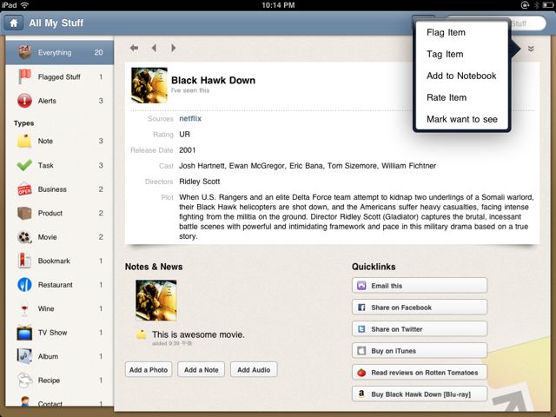556x417 pixels.
Task: Choose Tag Item from popup menu
Action: point(461,54)
